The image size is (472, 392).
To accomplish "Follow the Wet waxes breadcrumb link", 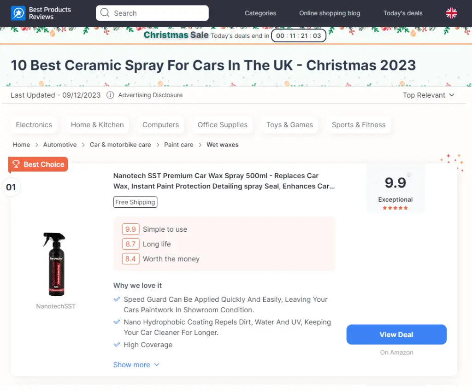I will pyautogui.click(x=222, y=144).
